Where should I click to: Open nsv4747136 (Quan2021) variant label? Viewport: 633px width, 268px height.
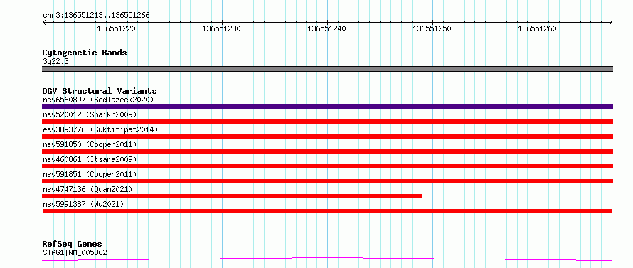click(87, 189)
